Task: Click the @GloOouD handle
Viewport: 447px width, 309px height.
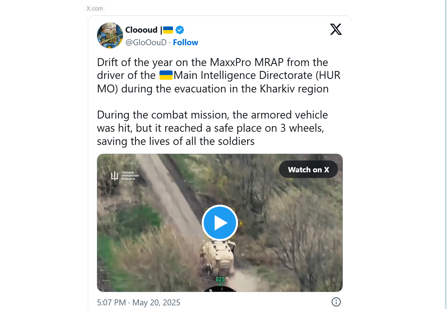Action: click(146, 43)
